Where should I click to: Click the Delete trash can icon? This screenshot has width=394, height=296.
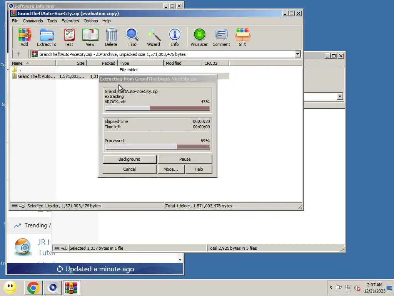pos(111,37)
